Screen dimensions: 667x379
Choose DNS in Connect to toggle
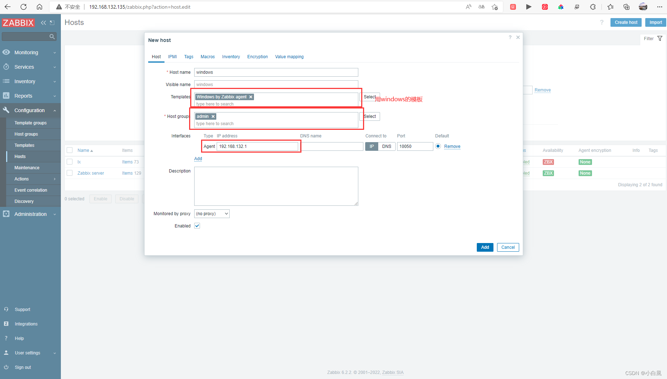[x=387, y=146]
